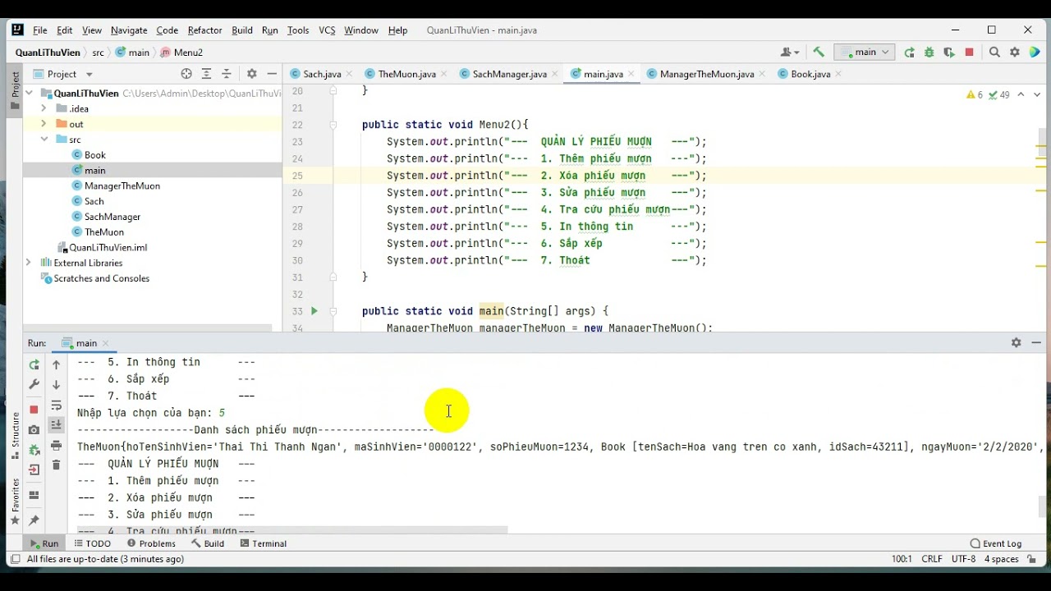Screen dimensions: 1051x591
Task: Click the run gutter arrow beside main method
Action: [314, 311]
